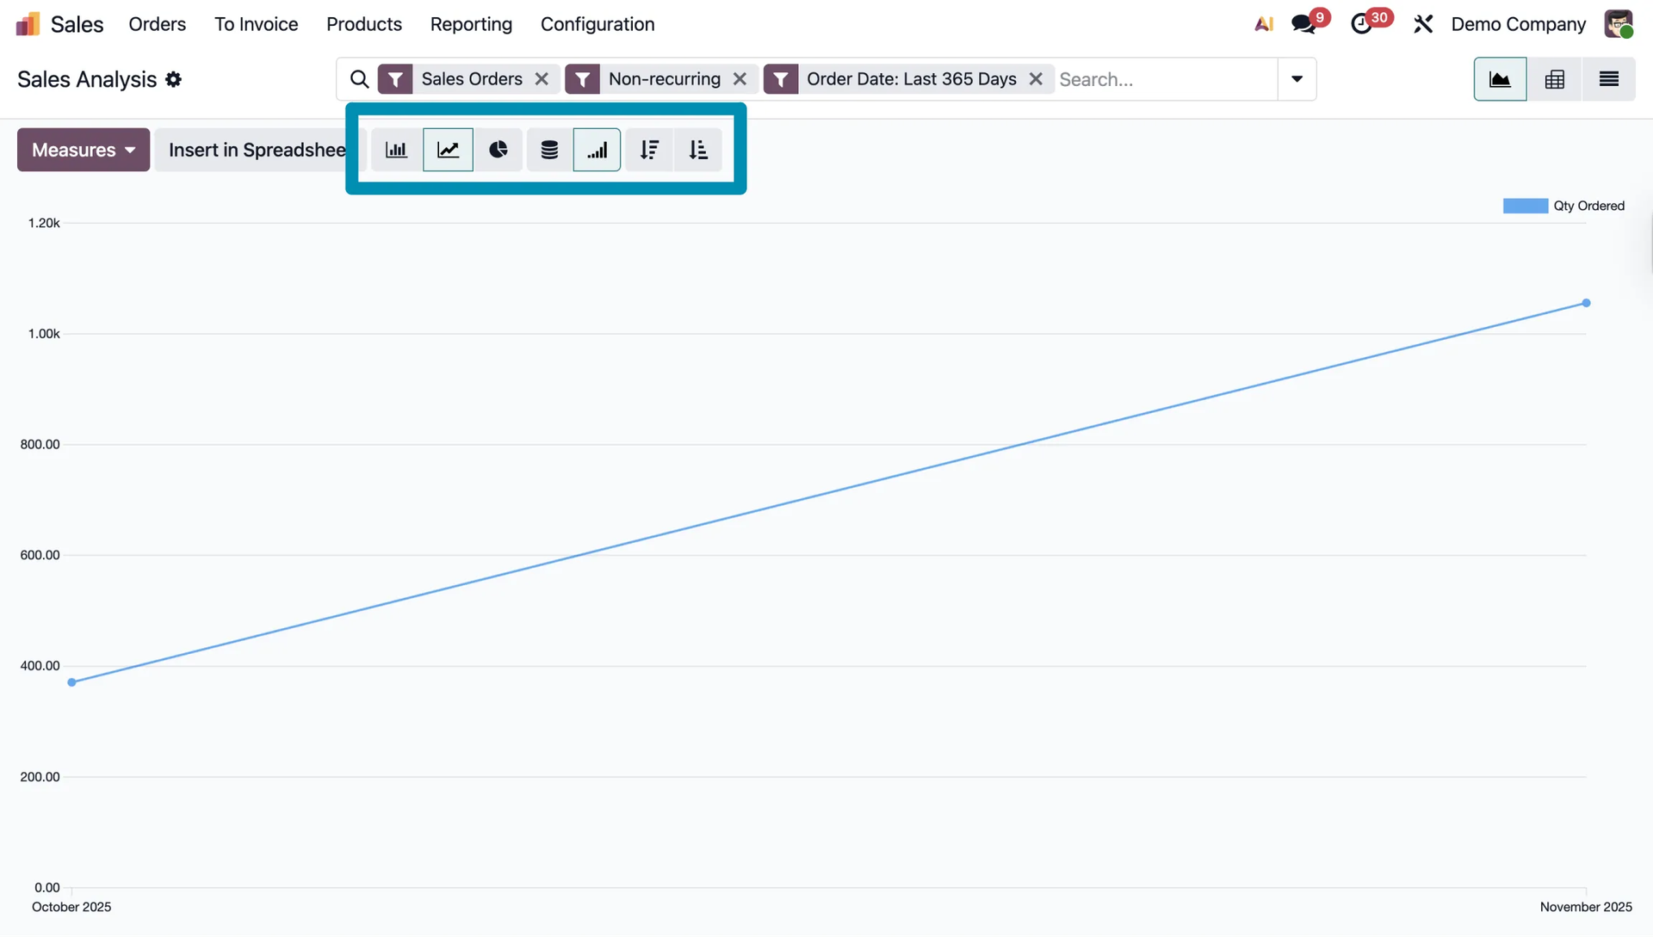The height and width of the screenshot is (937, 1653).
Task: Open the search options dropdown arrow
Action: pos(1297,79)
